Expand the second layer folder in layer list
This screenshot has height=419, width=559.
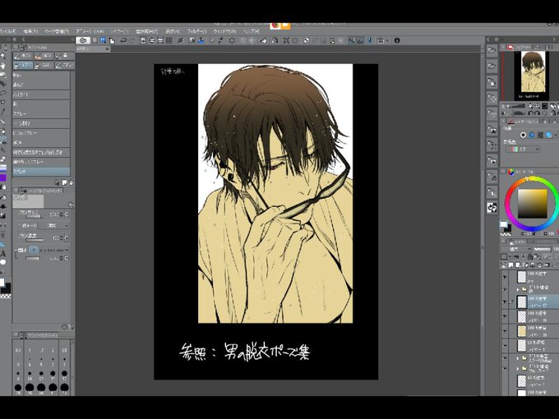518,358
